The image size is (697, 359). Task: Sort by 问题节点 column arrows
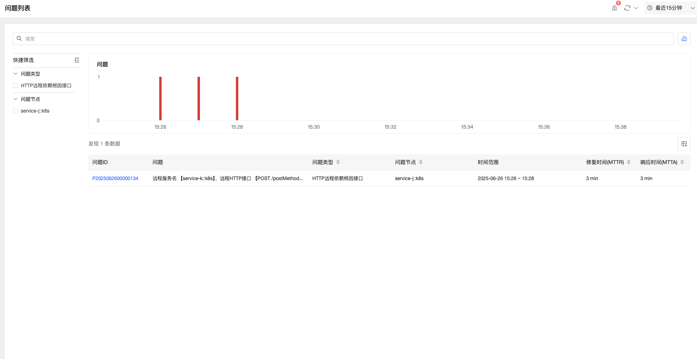click(421, 162)
